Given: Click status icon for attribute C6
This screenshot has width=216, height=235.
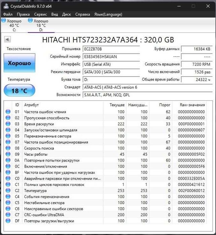Looking at the screenshot, I should pos(8,208).
